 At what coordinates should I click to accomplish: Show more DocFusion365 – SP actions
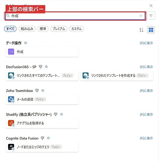146,67
